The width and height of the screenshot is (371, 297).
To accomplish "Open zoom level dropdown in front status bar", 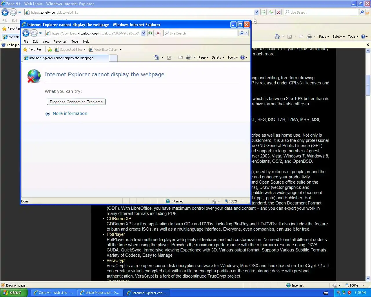I will 243,201.
